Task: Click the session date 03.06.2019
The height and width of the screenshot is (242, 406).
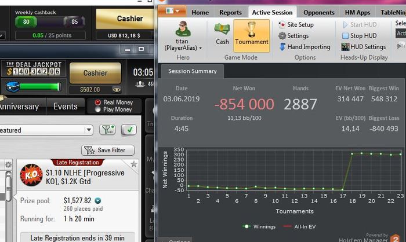Action: tap(181, 99)
